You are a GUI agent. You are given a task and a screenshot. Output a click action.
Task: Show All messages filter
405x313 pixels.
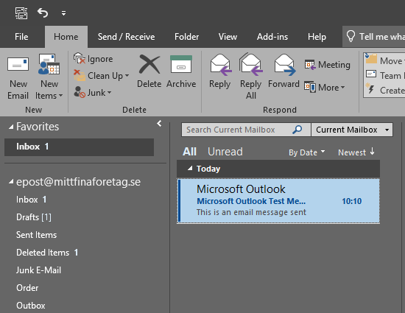pos(189,152)
